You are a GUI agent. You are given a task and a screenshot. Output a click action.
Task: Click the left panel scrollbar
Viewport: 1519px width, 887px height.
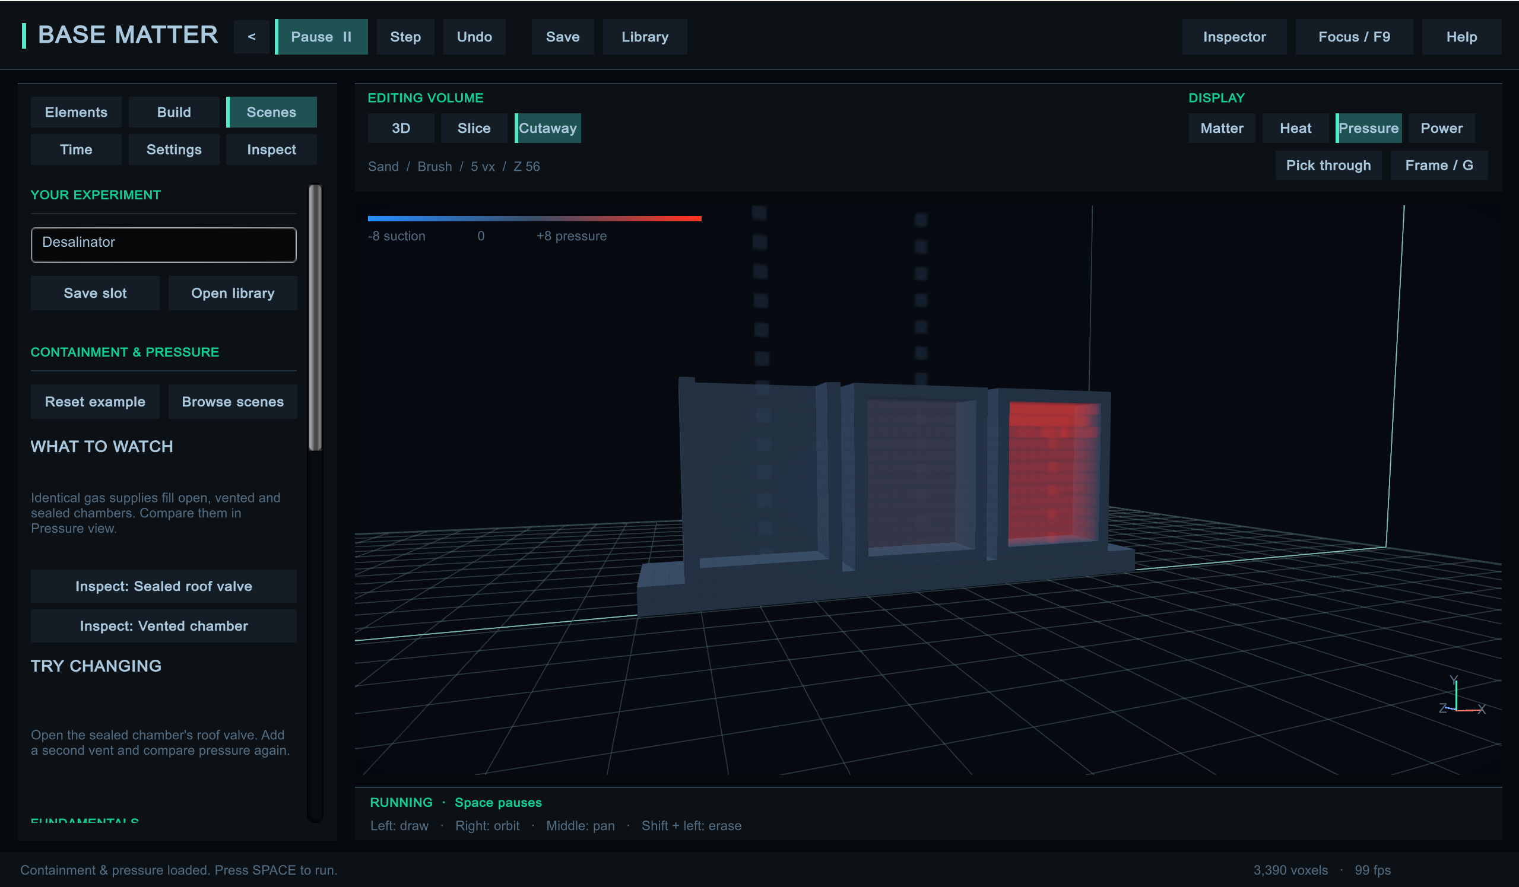click(x=315, y=317)
